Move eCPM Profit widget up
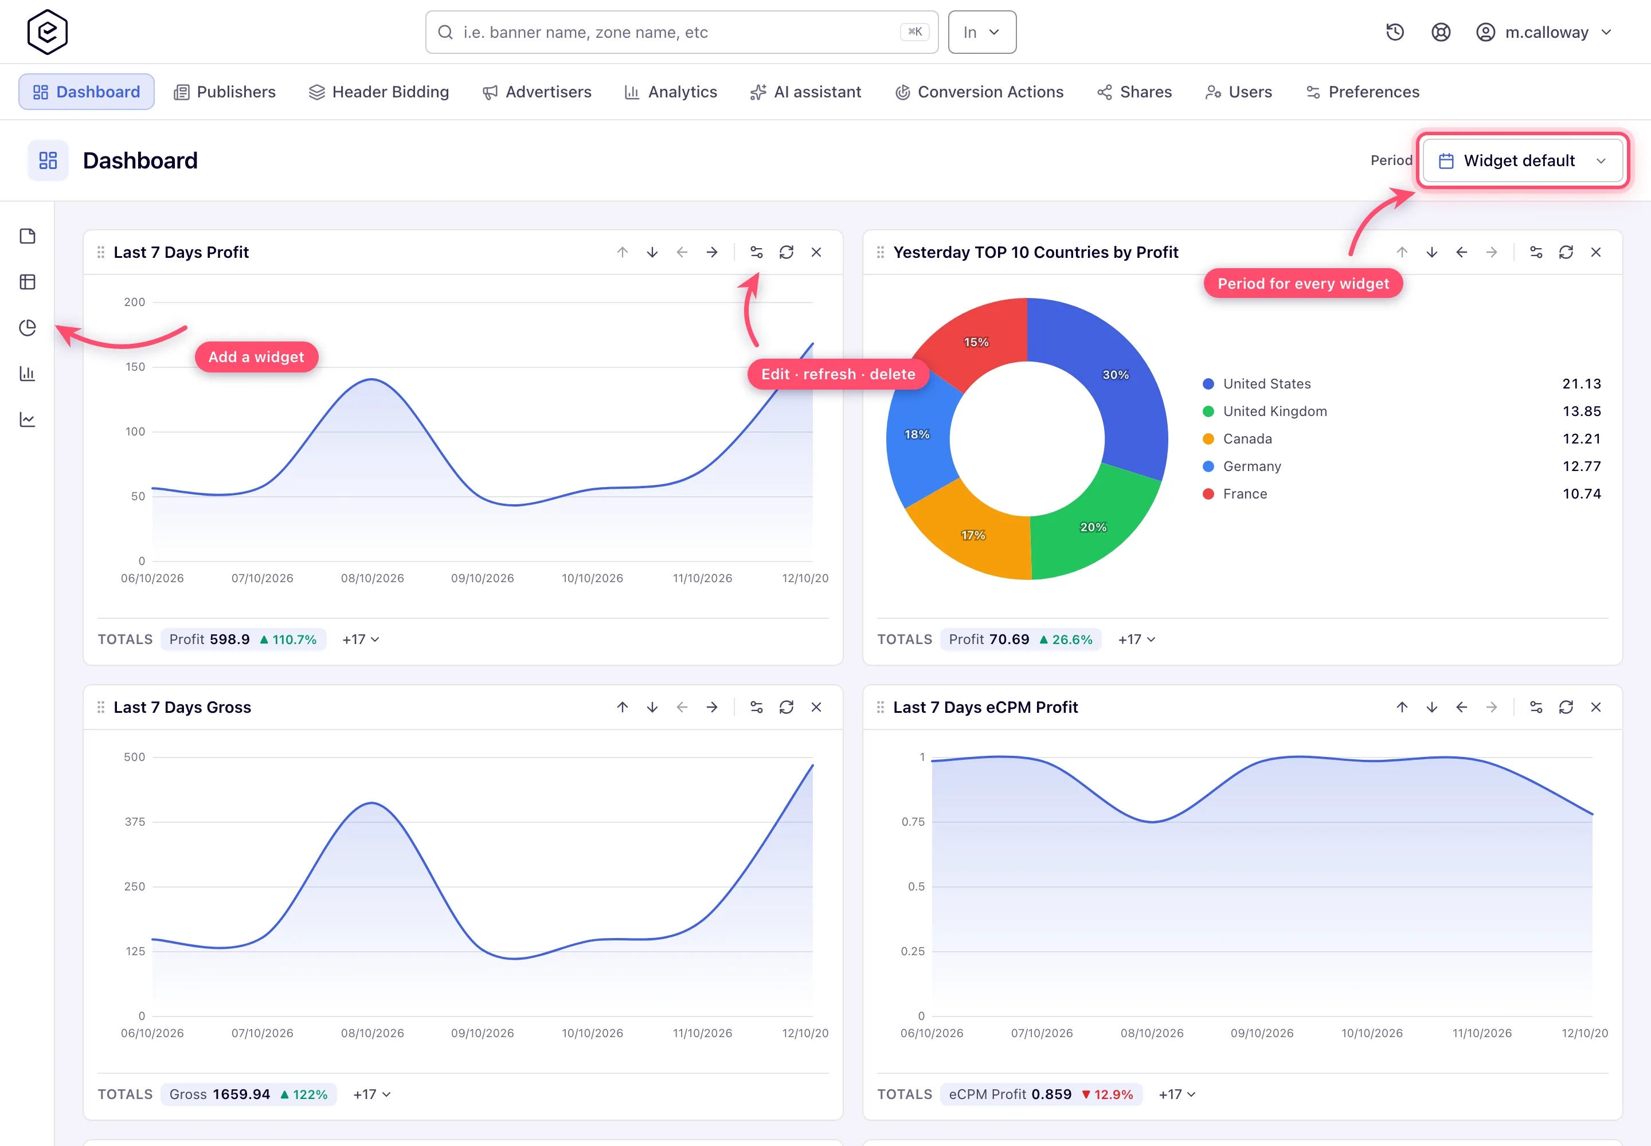 click(1402, 707)
